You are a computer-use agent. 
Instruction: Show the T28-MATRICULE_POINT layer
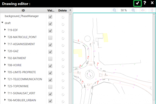click(x=50, y=38)
